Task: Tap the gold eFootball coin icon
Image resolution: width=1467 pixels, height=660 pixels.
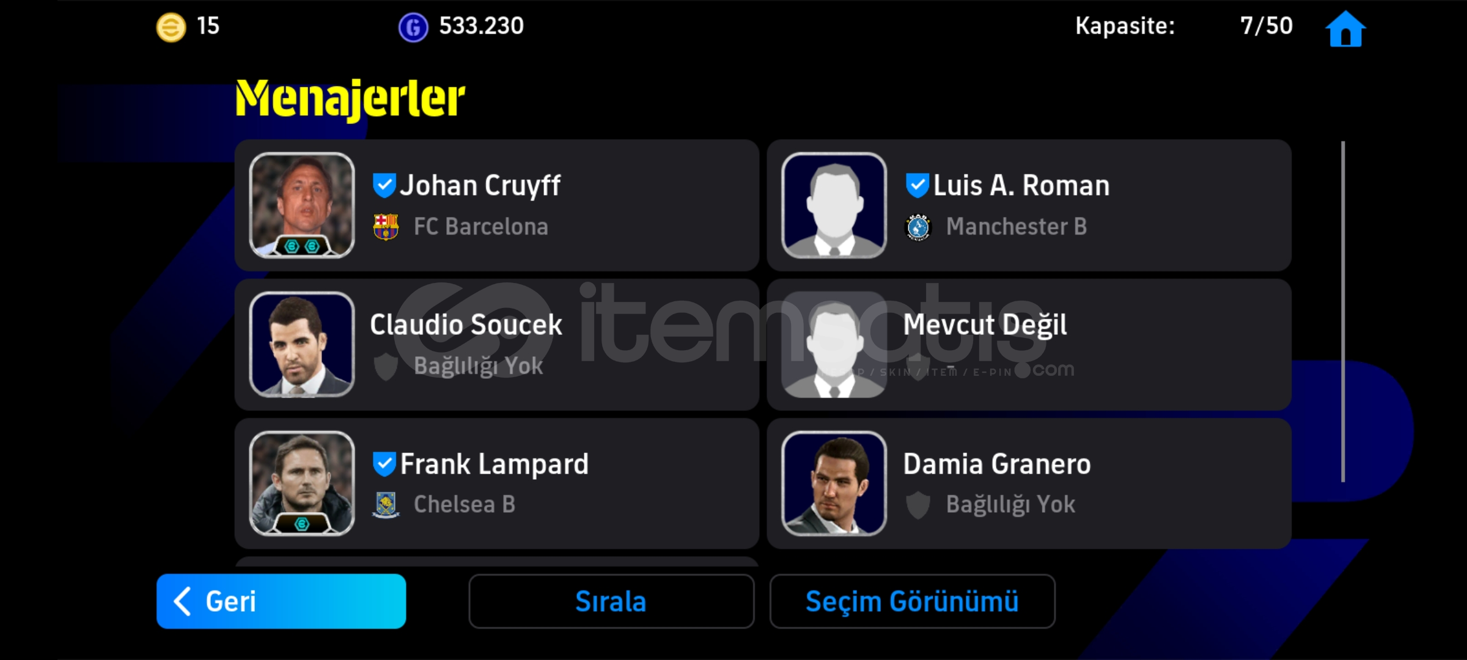Action: point(171,28)
